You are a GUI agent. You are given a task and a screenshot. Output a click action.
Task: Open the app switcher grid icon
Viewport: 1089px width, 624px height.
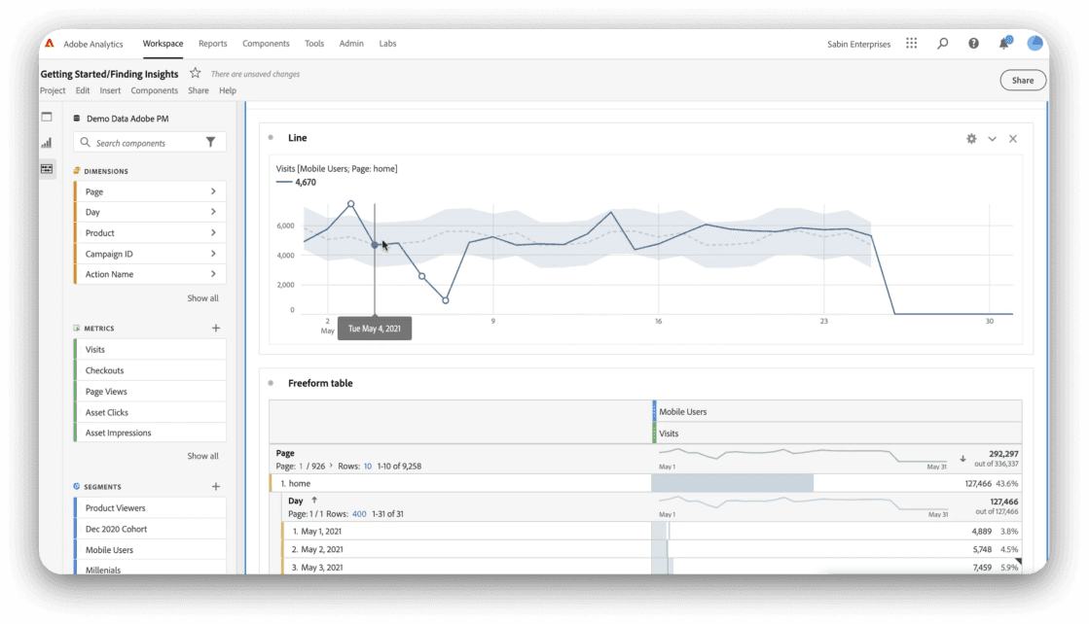click(x=911, y=44)
